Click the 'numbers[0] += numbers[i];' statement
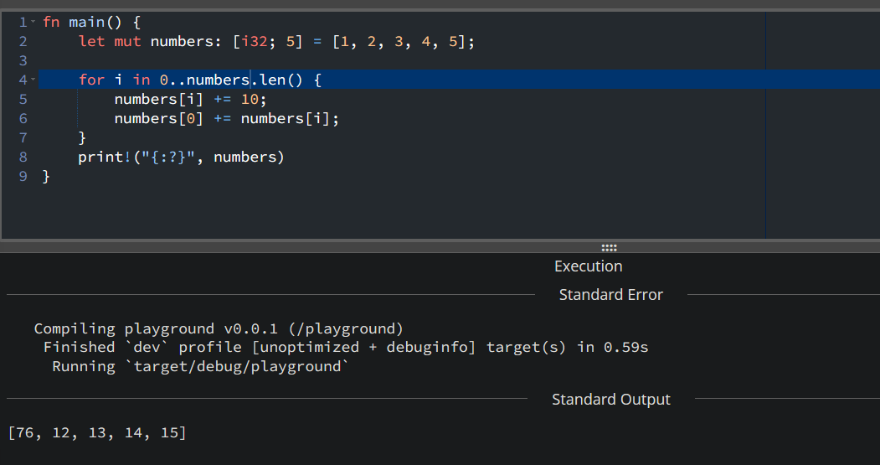The width and height of the screenshot is (880, 465). 227,118
